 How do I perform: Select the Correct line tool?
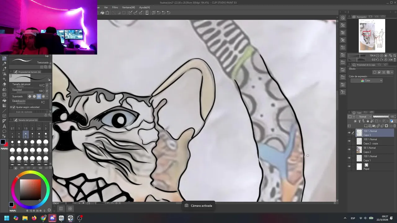[x=4, y=136]
